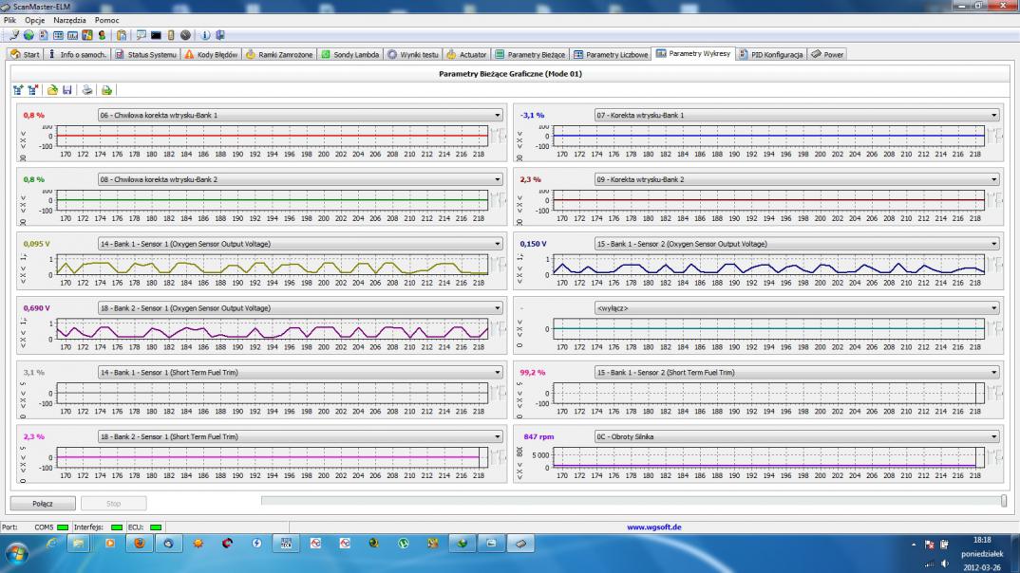Switch to the Parametry Bieżące tab

[x=530, y=55]
